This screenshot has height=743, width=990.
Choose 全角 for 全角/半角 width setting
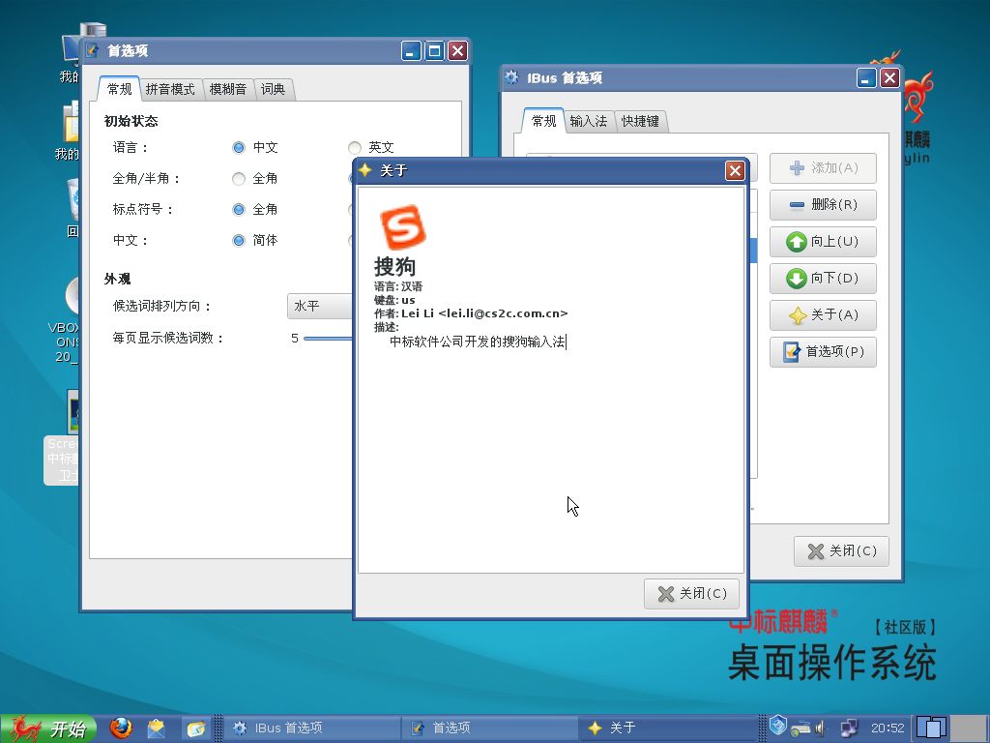239,179
